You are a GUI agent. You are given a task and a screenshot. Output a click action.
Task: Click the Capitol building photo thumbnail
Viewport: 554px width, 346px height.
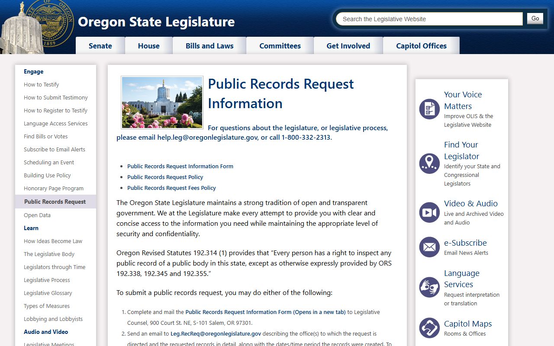pyautogui.click(x=162, y=103)
